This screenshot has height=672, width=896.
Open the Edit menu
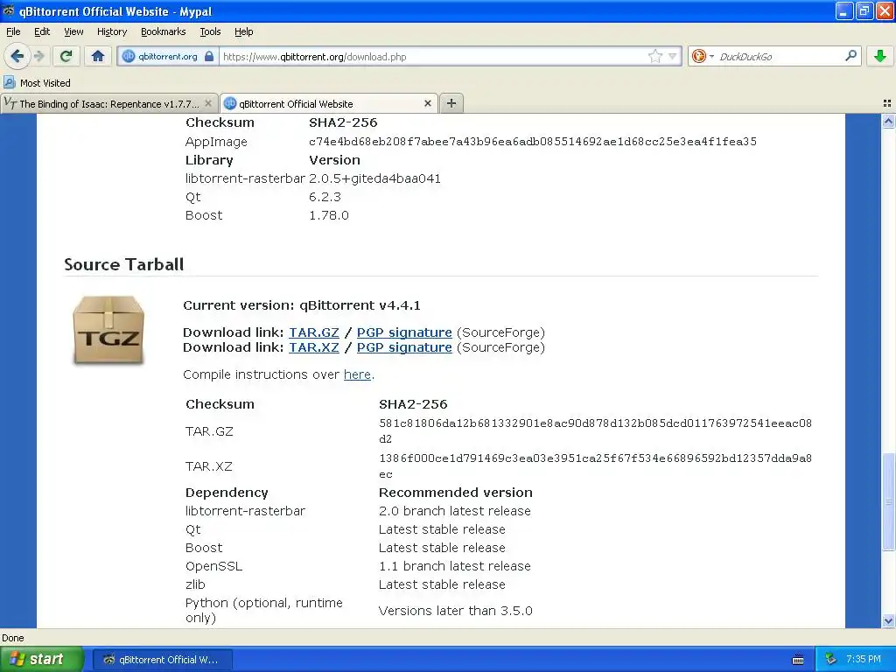click(x=42, y=31)
